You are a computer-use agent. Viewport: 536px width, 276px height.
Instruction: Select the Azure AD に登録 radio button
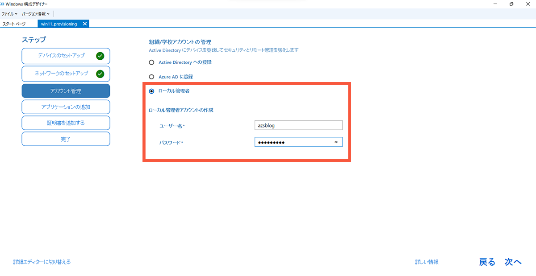[151, 76]
